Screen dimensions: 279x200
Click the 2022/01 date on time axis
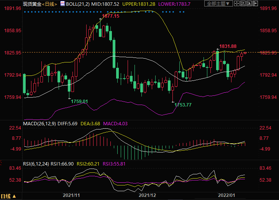(226, 195)
